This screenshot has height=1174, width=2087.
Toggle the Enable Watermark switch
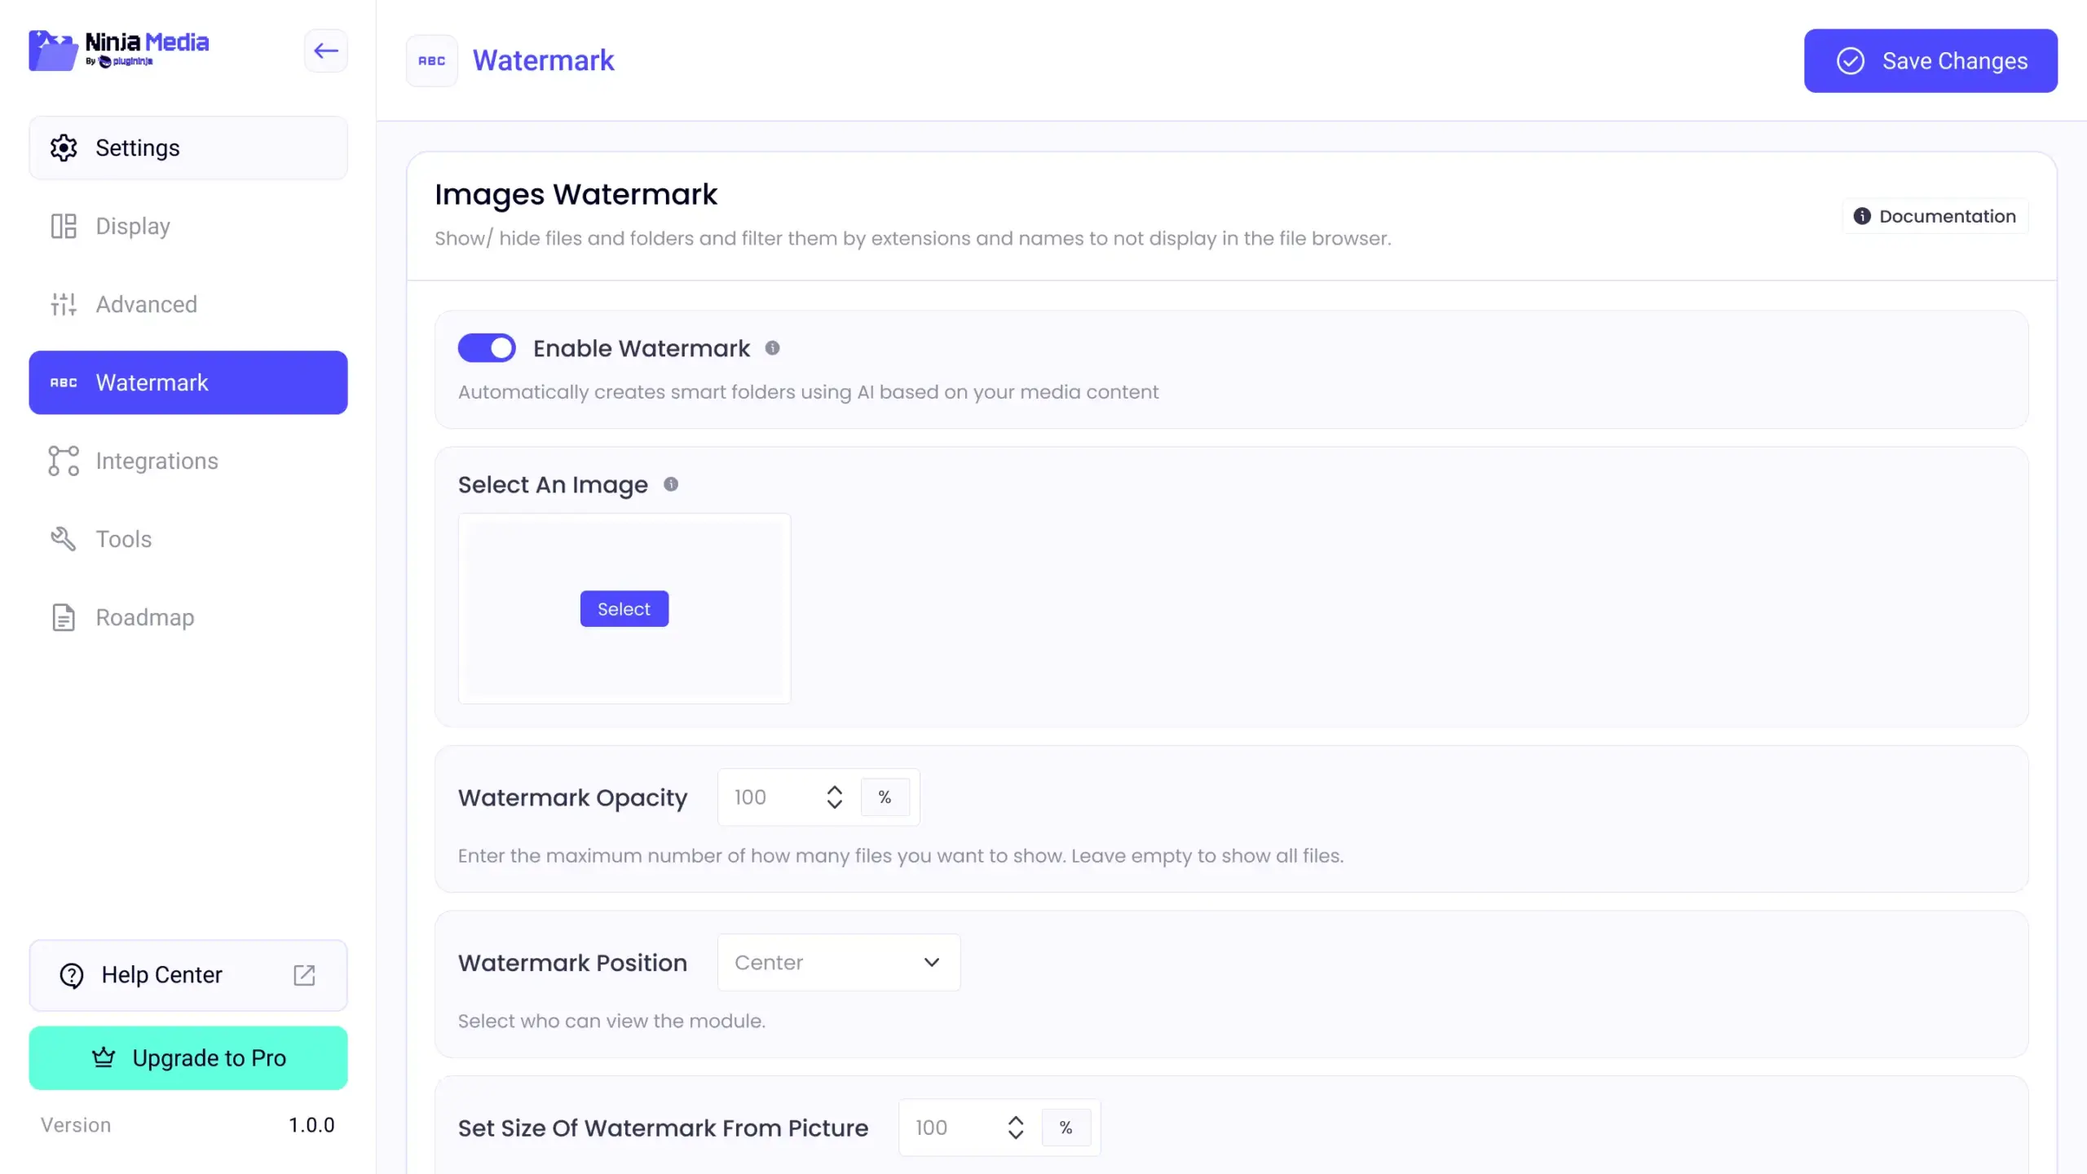coord(487,348)
